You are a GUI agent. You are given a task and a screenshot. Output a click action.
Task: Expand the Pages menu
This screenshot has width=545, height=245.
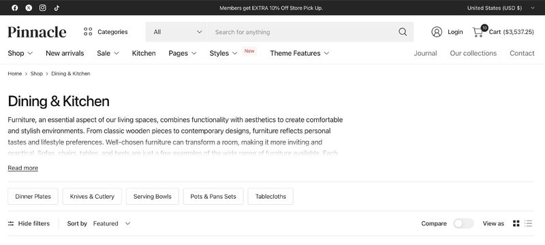click(183, 53)
